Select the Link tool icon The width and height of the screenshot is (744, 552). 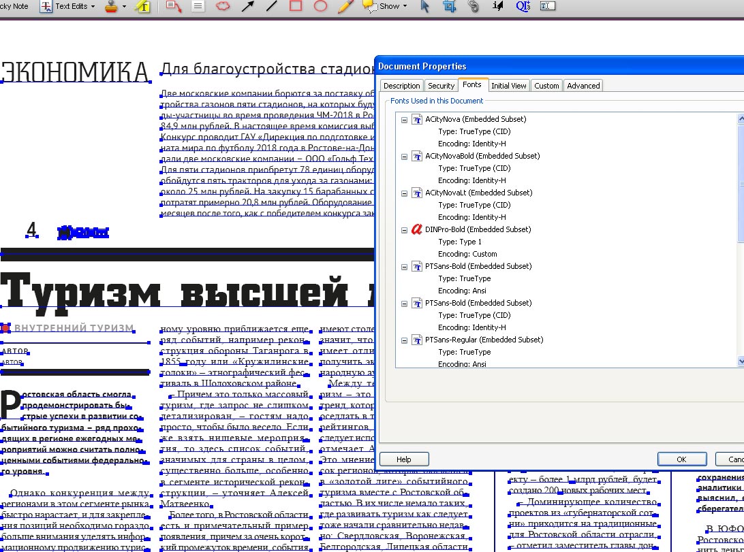473,7
